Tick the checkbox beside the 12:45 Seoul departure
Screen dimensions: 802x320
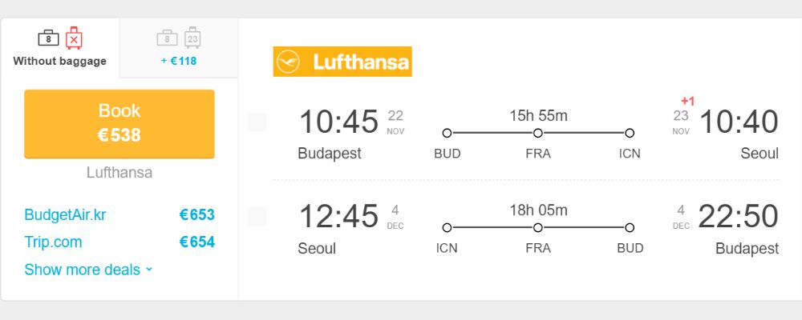click(257, 216)
